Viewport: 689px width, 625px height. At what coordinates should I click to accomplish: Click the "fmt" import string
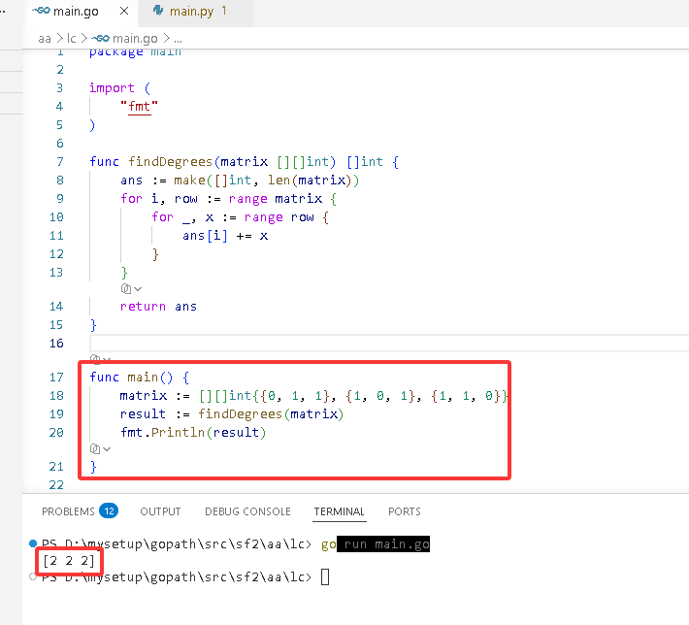[140, 107]
